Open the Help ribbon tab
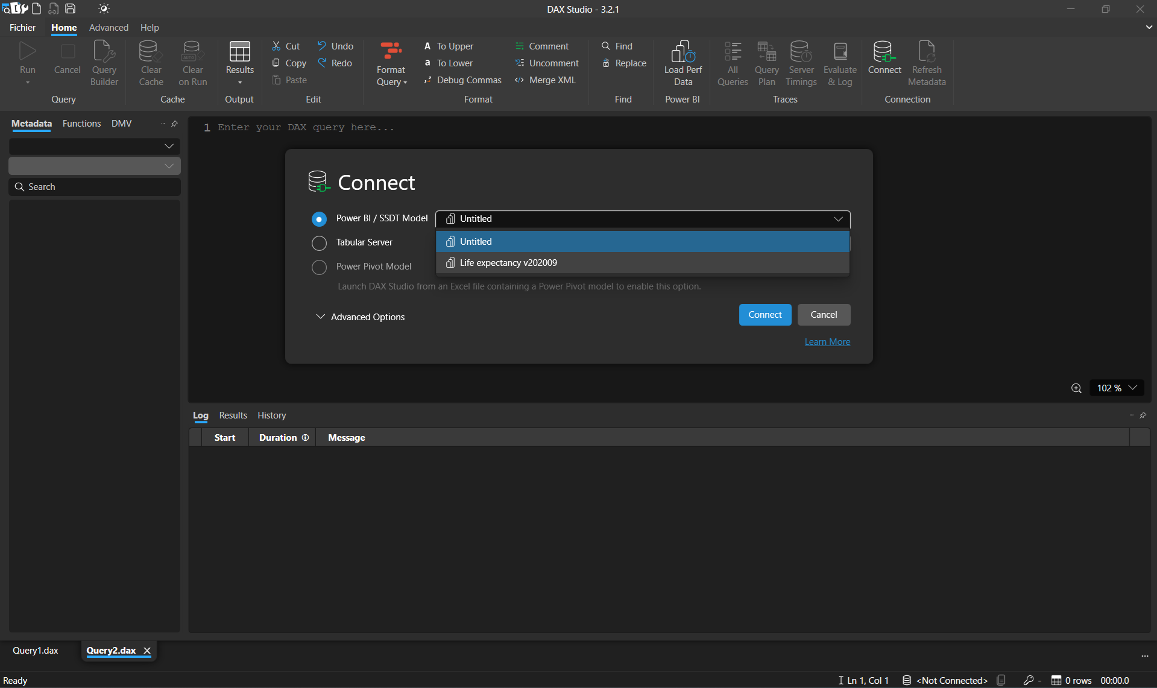Screen dimensions: 1157x688 150,27
